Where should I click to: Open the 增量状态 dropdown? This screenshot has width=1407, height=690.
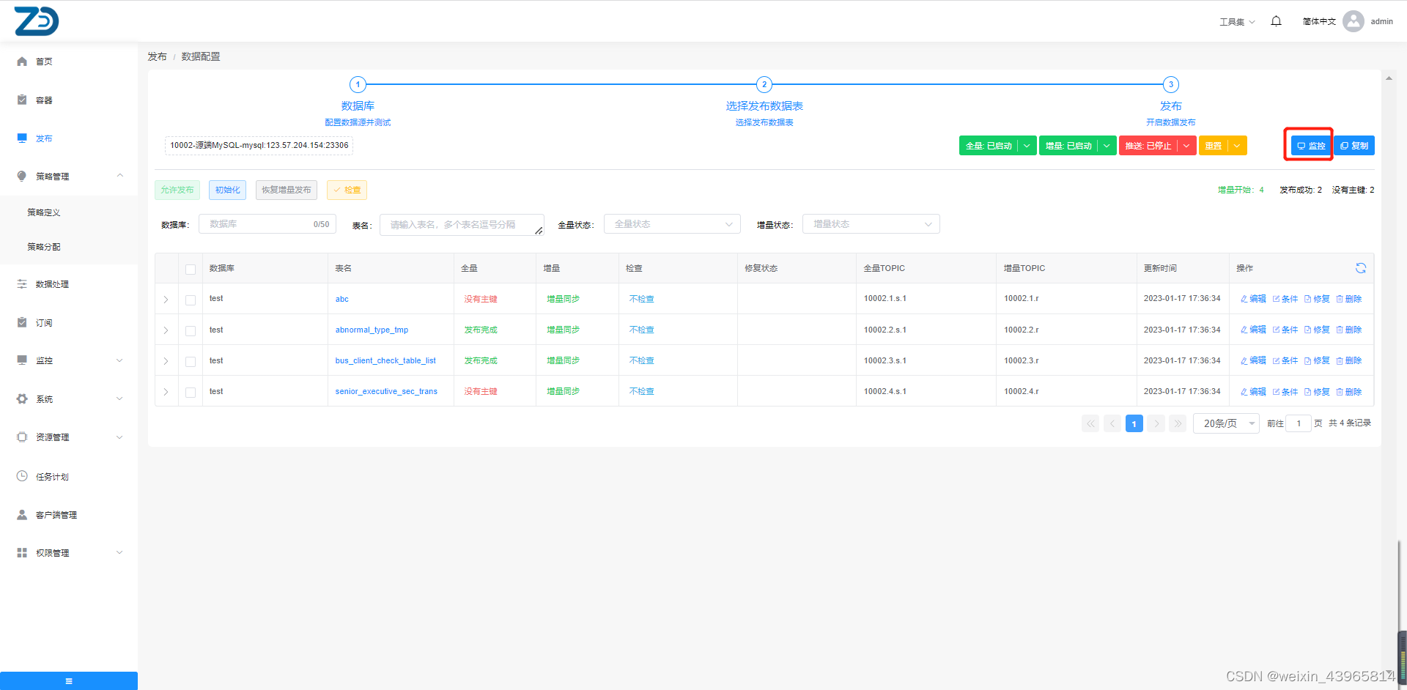coord(871,224)
